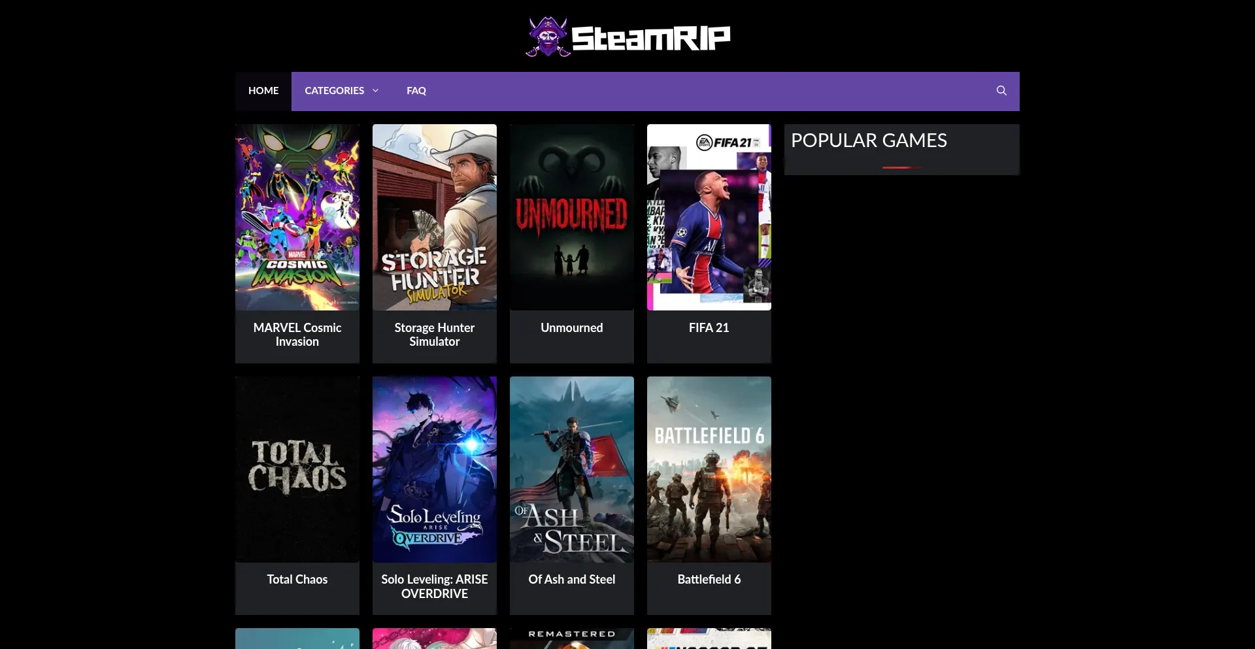Select the Total Chaos poster
The width and height of the screenshot is (1255, 649).
(x=297, y=469)
